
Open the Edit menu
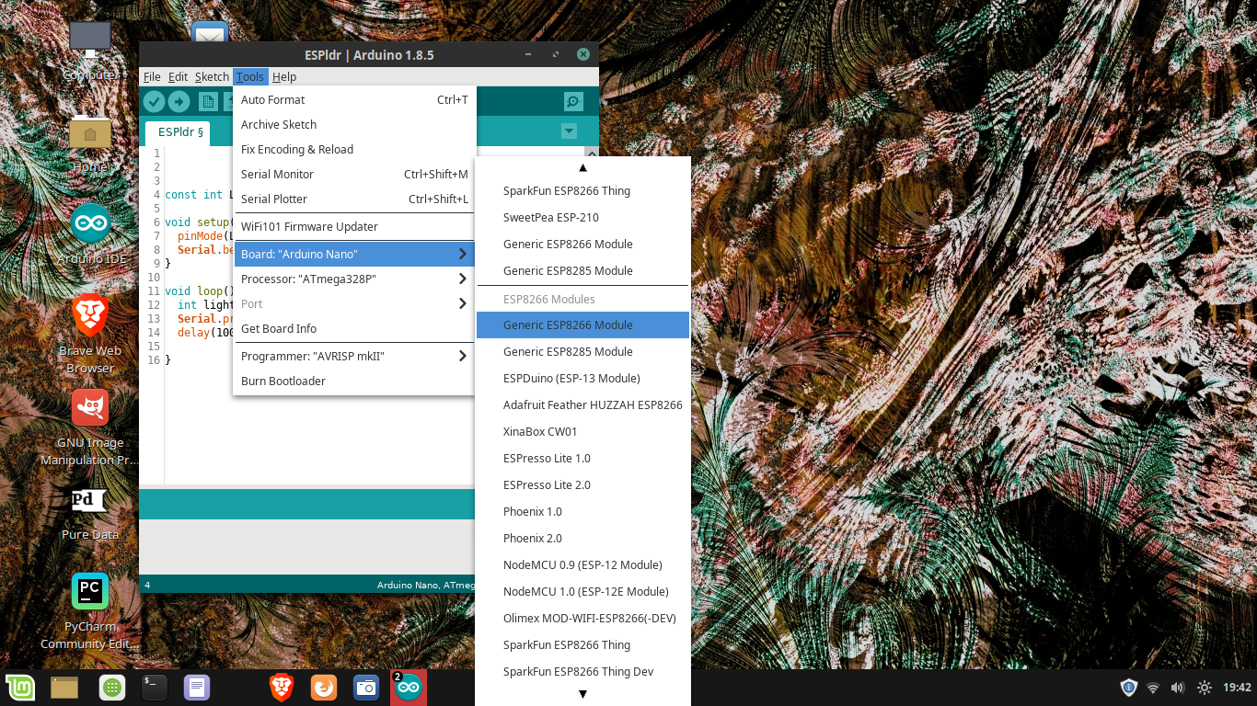click(178, 77)
